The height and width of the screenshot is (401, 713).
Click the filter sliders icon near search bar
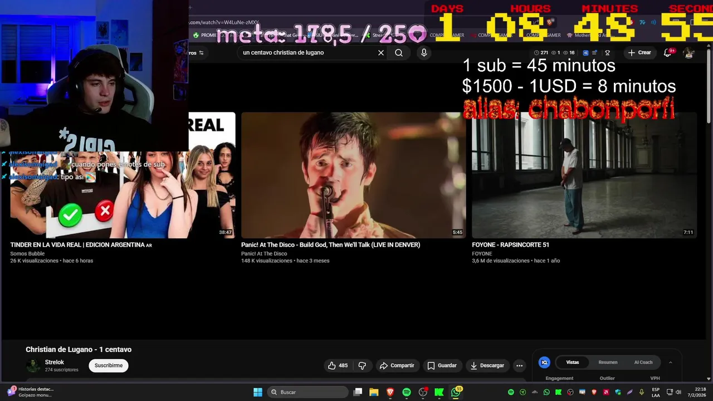[201, 53]
